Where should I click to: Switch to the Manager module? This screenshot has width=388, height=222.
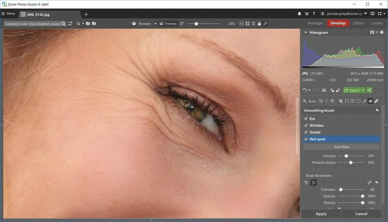pyautogui.click(x=316, y=23)
